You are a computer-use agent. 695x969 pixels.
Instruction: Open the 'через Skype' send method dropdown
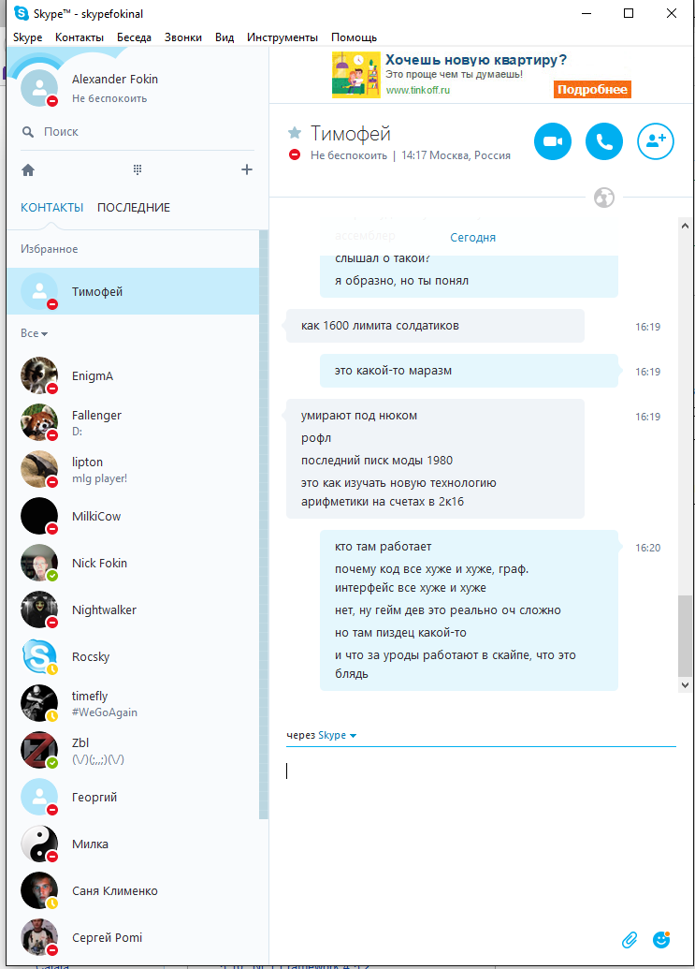337,735
